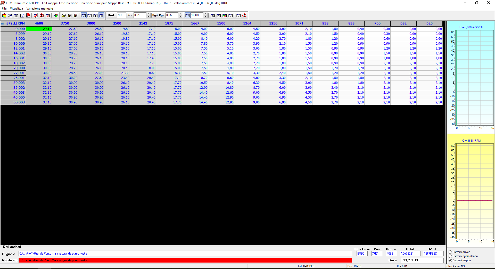495x269 pixels.
Task: Open the File menu
Action: [4, 9]
